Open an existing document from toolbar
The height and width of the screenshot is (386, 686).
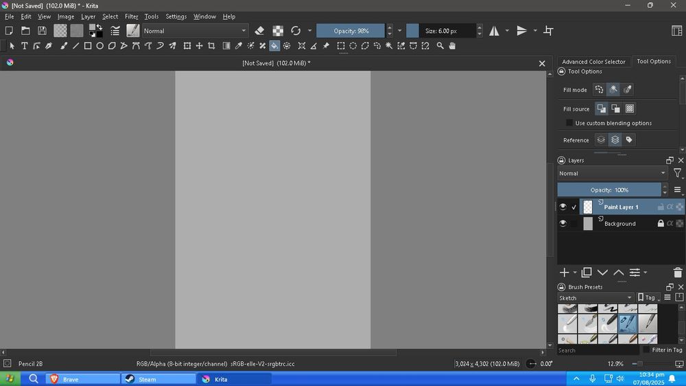[25, 31]
